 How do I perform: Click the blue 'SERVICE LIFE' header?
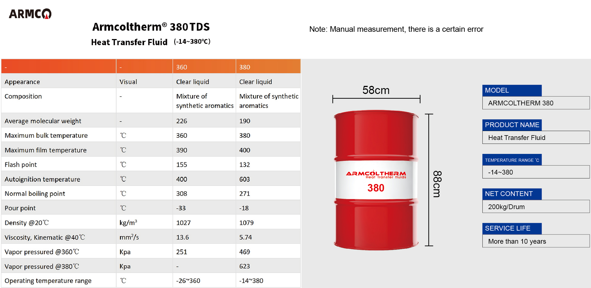(x=512, y=229)
